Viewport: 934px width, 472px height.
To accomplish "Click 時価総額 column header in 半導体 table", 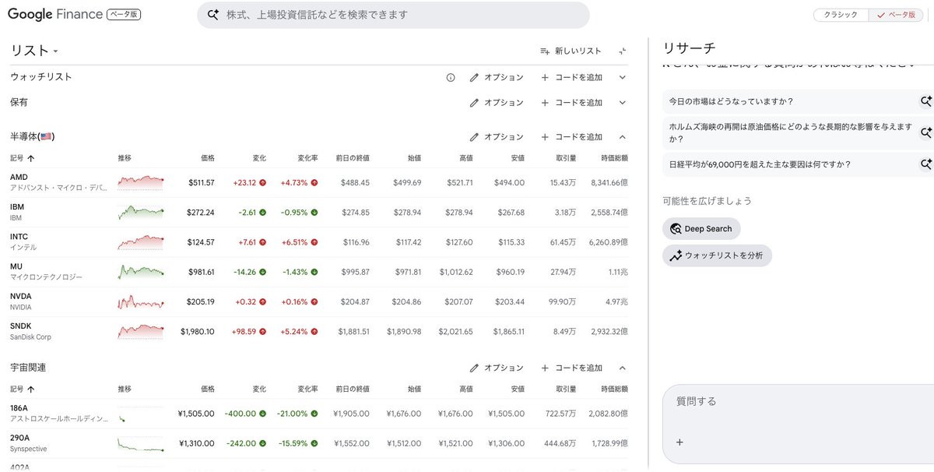I will tap(614, 158).
